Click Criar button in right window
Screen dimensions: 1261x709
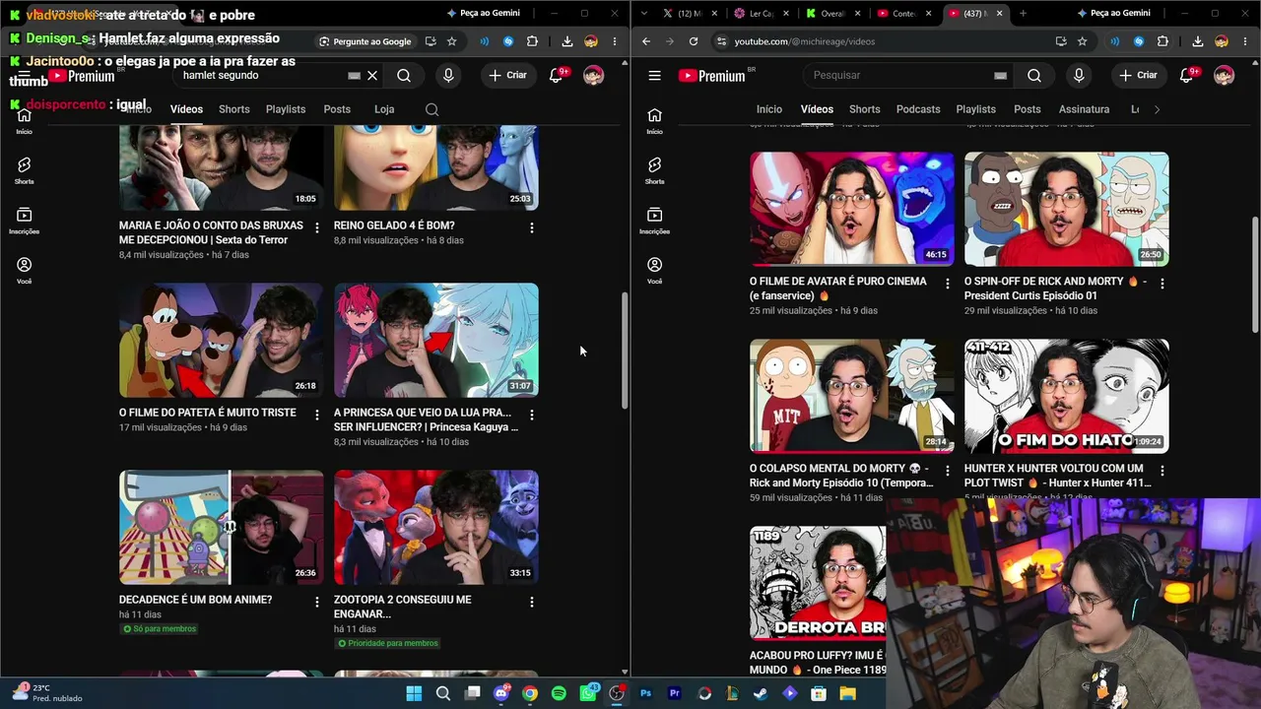pyautogui.click(x=1138, y=76)
